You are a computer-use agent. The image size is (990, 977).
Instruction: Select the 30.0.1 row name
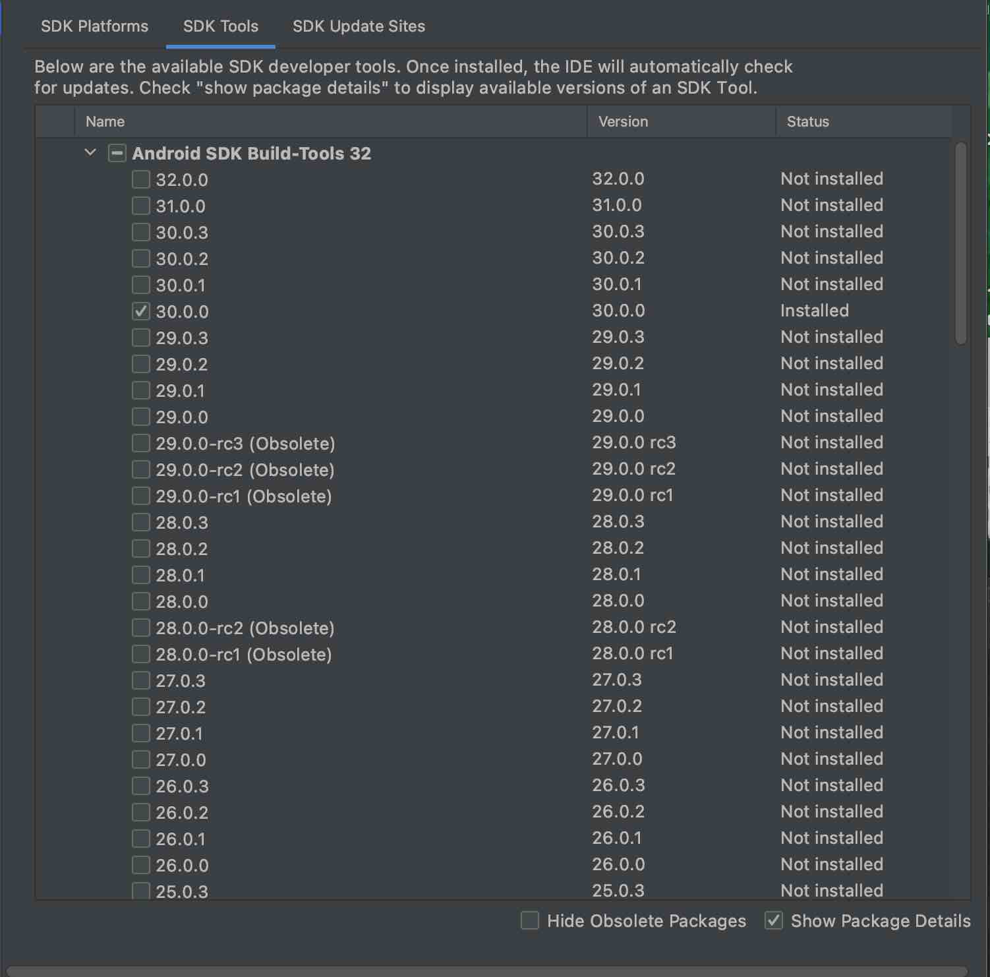(x=181, y=285)
